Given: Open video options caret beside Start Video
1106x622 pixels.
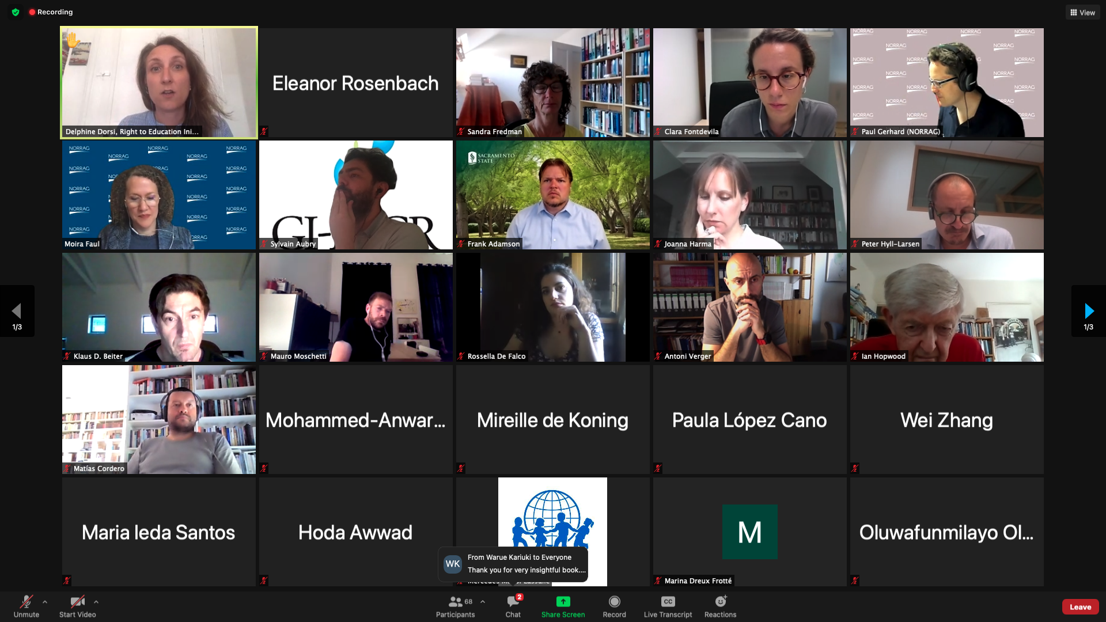Looking at the screenshot, I should [x=96, y=602].
